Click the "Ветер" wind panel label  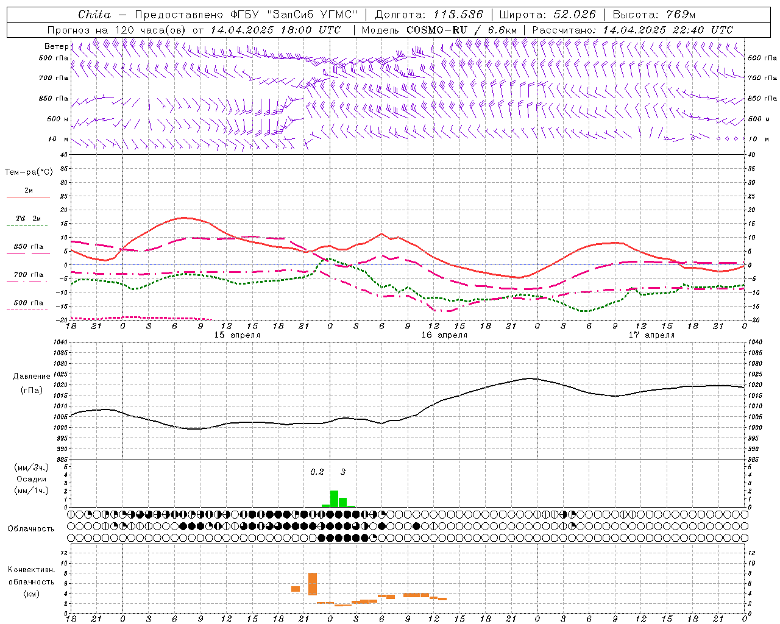[x=57, y=46]
